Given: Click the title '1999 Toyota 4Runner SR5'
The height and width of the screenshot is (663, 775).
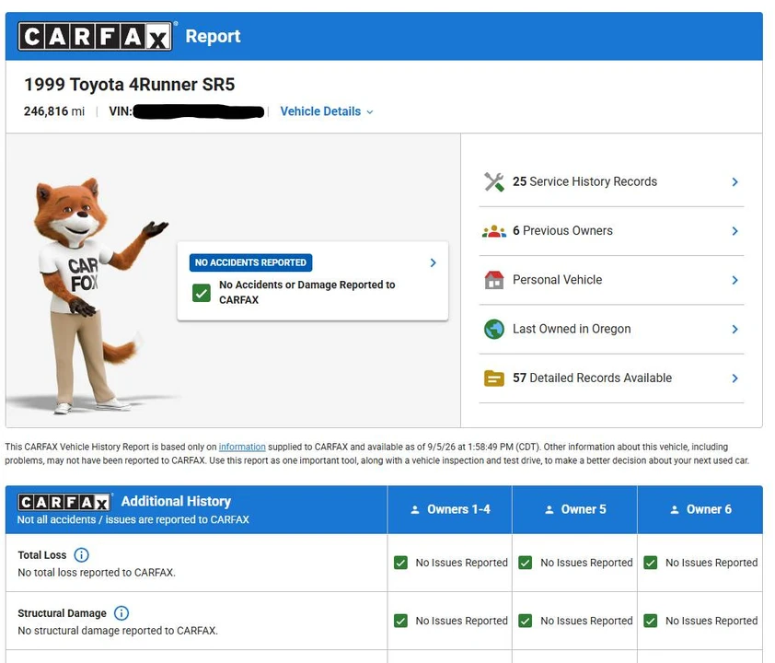Looking at the screenshot, I should pyautogui.click(x=130, y=85).
